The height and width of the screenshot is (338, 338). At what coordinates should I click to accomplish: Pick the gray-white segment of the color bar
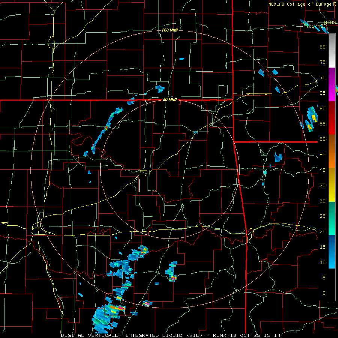pos(332,51)
